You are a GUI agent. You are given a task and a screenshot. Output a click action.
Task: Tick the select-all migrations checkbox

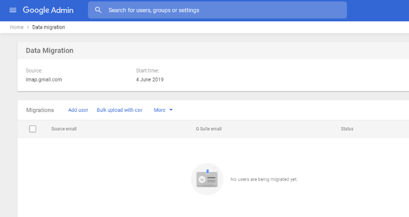(x=33, y=129)
